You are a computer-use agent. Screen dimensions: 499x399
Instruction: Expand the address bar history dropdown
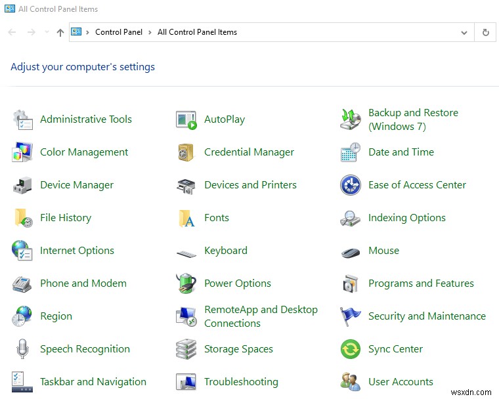(x=464, y=32)
